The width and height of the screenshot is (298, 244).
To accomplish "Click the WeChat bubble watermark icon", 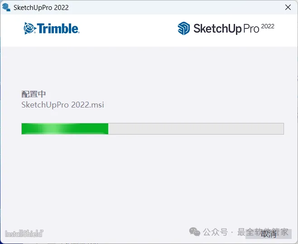I will click(195, 232).
